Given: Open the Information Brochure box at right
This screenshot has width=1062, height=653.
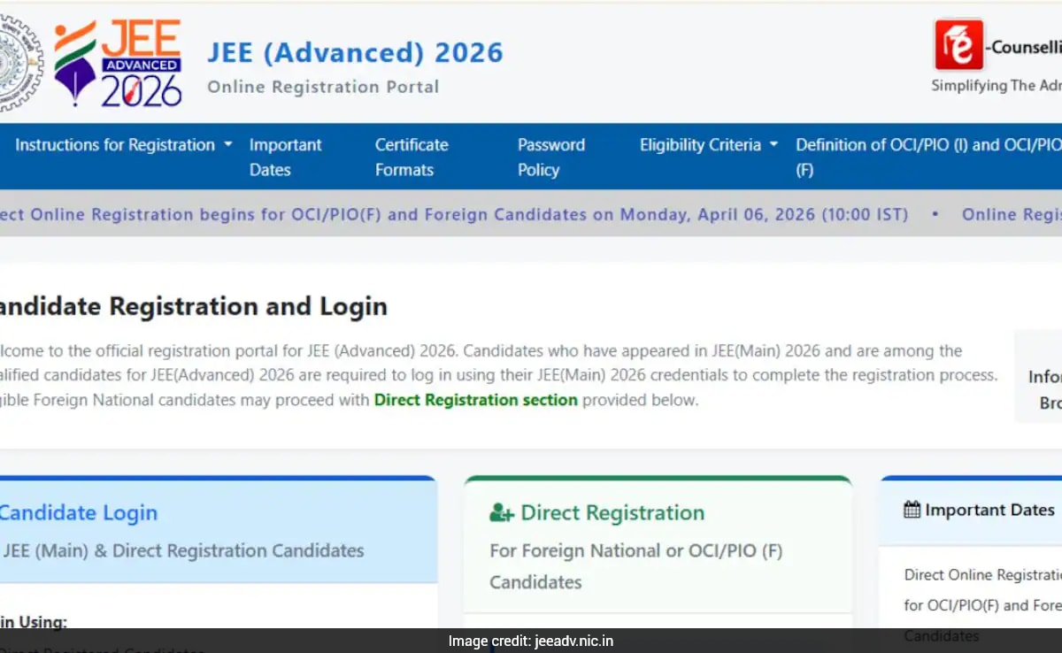Looking at the screenshot, I should coord(1044,389).
